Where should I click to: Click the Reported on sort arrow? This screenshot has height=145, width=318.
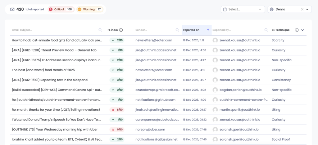coord(208,30)
